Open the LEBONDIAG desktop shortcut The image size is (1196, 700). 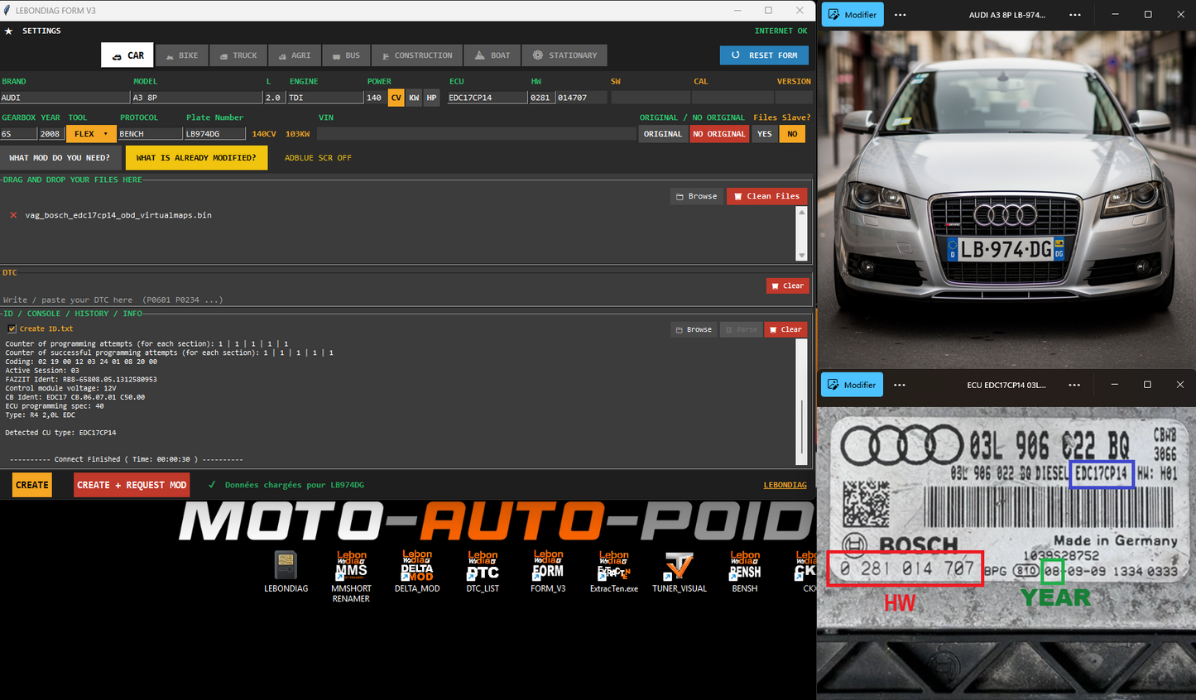[286, 572]
